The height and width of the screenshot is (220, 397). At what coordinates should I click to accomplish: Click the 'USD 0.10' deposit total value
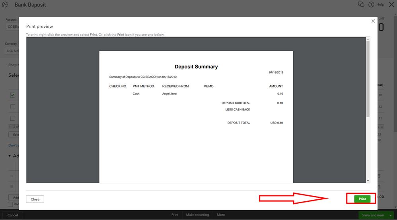[276, 123]
